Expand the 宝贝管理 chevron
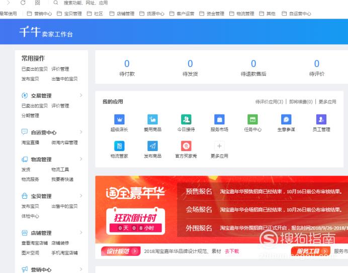The width and height of the screenshot is (348, 273). (x=81, y=196)
